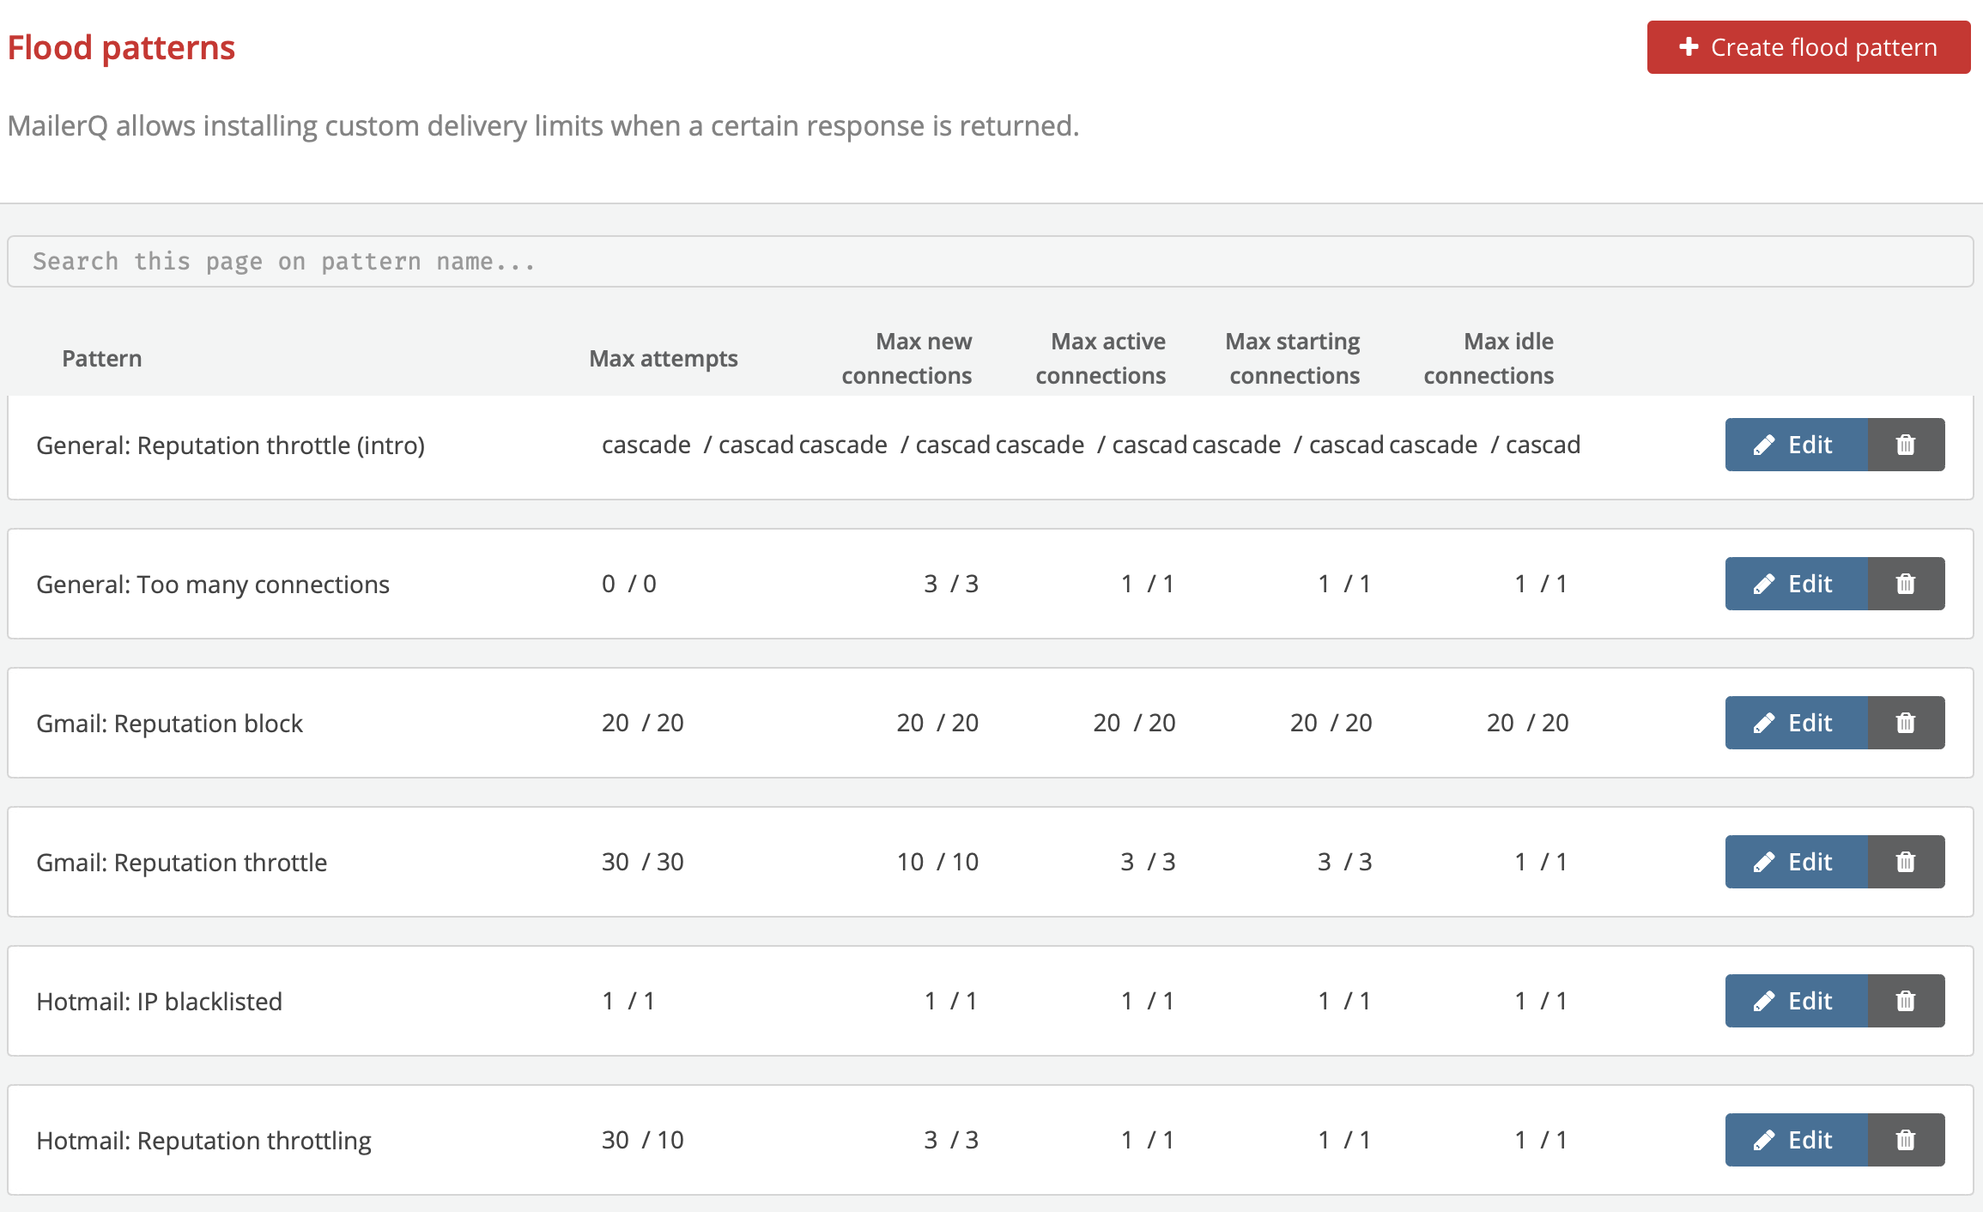Edit Hotmail: Reputation throttling pattern

(x=1796, y=1140)
